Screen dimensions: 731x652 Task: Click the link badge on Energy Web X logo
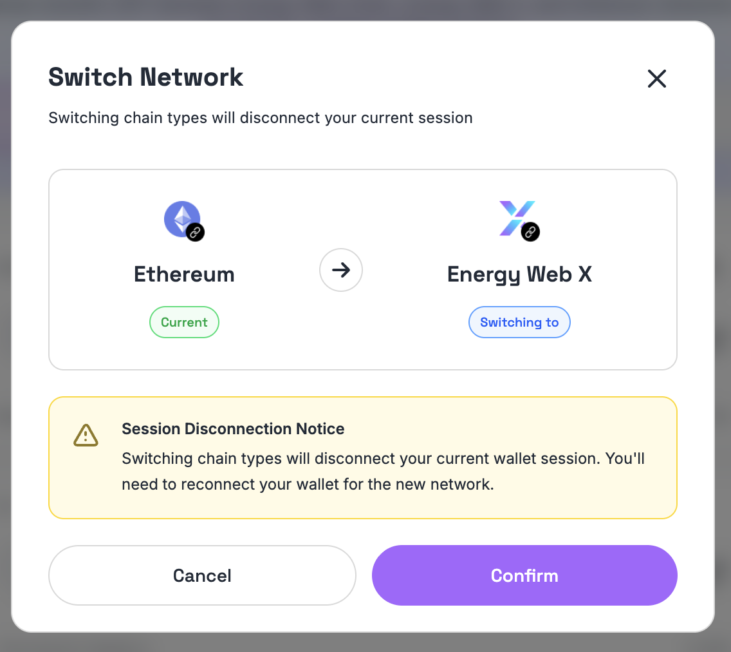tap(530, 232)
